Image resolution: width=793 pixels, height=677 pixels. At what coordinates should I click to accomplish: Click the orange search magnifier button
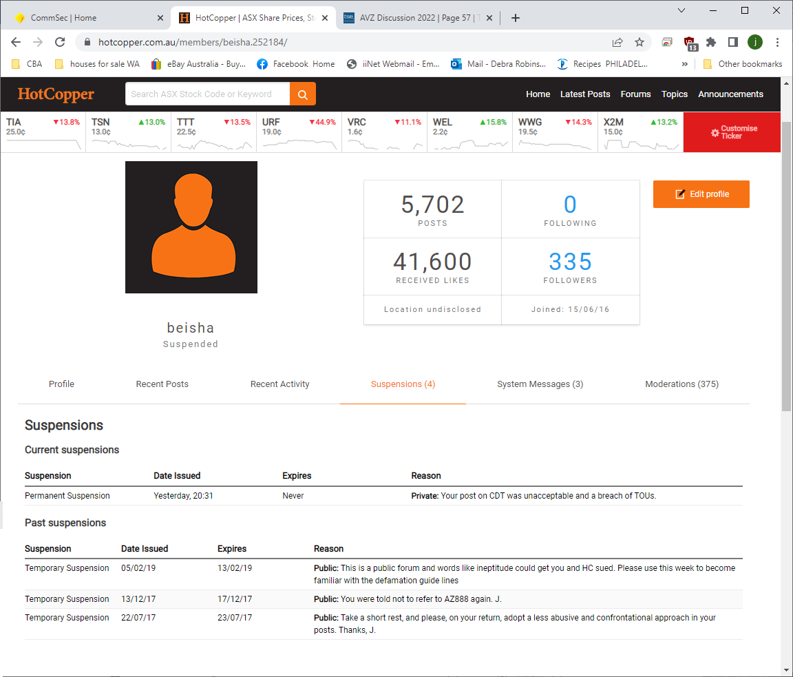(x=303, y=94)
